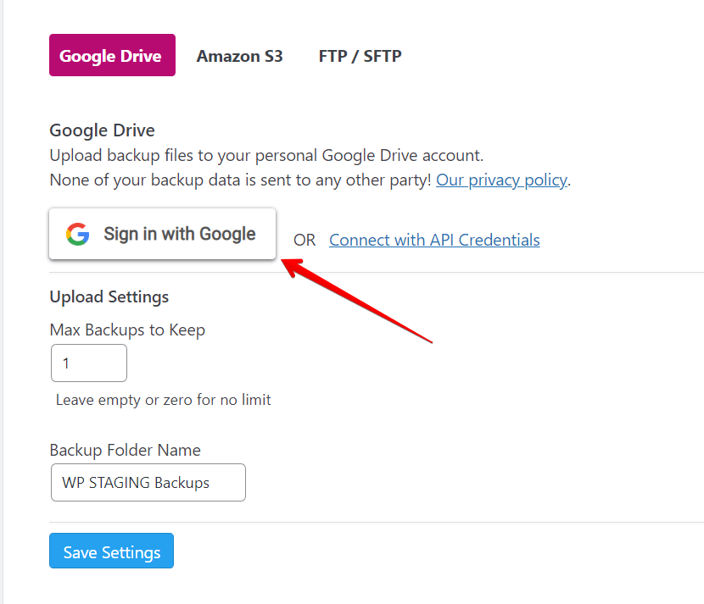Click the None of your backup data sentence
This screenshot has width=704, height=604.
(240, 180)
